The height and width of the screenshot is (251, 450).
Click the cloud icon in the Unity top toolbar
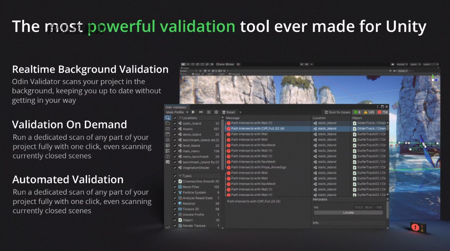tap(393, 64)
